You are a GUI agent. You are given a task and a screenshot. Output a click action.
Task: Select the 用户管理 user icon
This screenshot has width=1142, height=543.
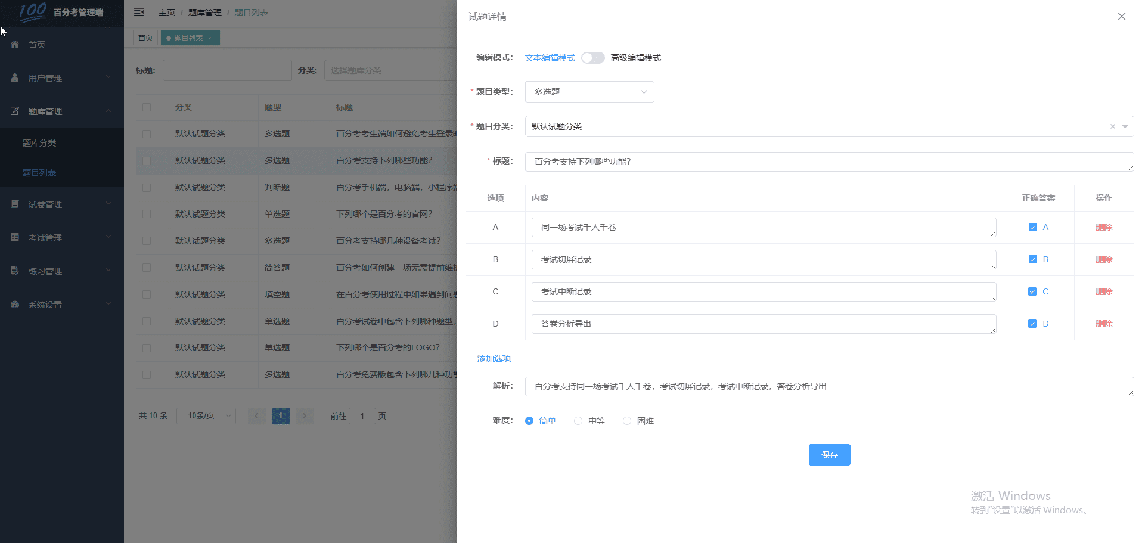[15, 77]
